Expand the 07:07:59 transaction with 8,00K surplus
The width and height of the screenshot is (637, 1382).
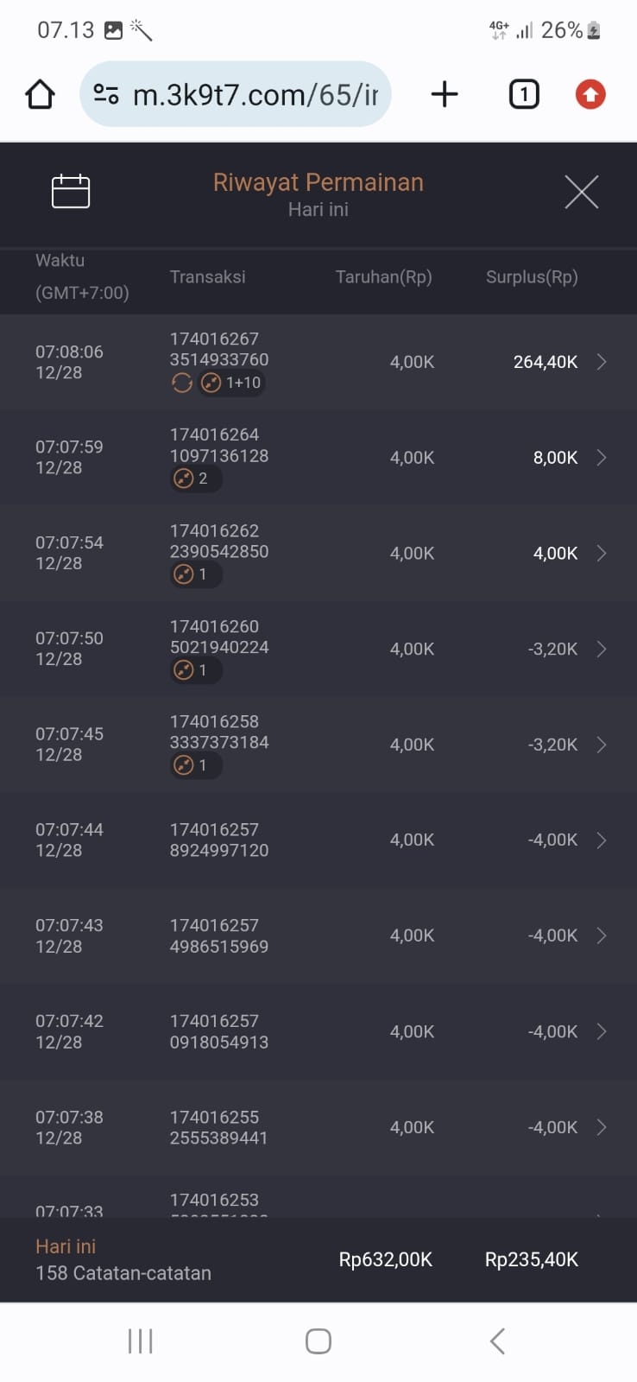[x=602, y=458]
